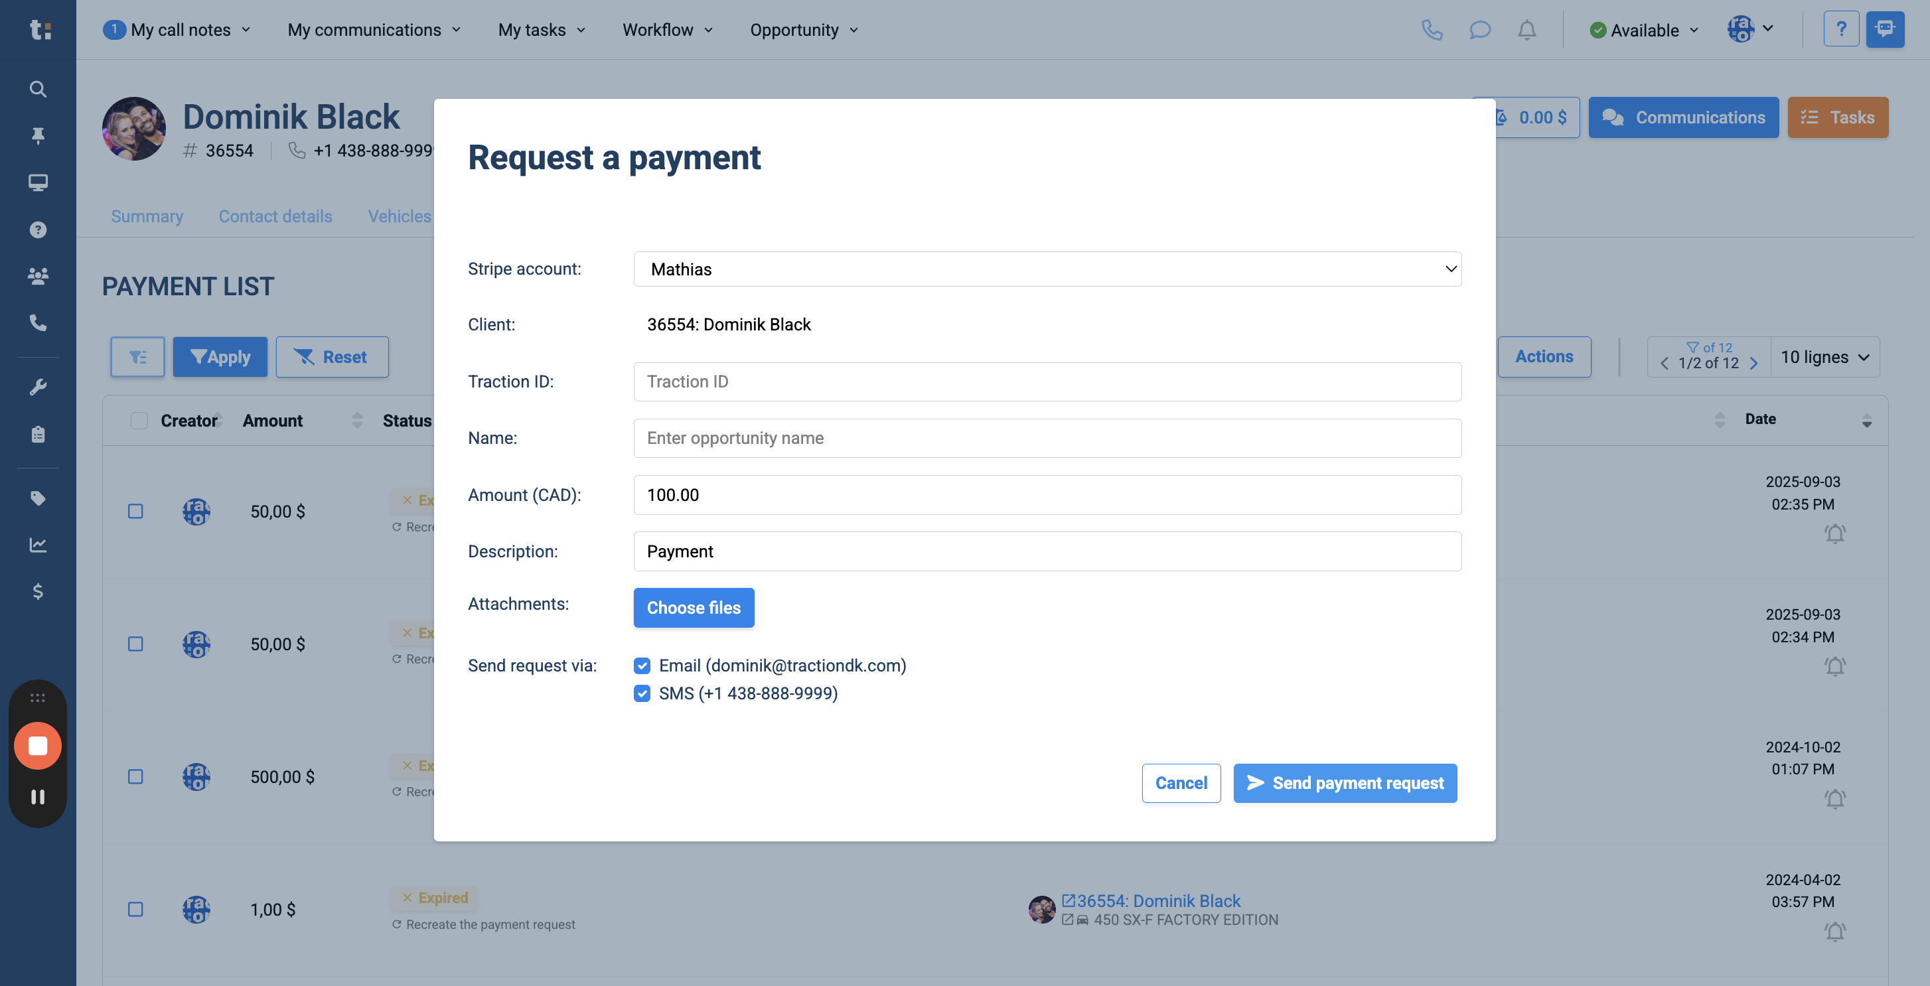The width and height of the screenshot is (1930, 986).
Task: Open the 10 lignes per-page selector
Action: coord(1825,356)
